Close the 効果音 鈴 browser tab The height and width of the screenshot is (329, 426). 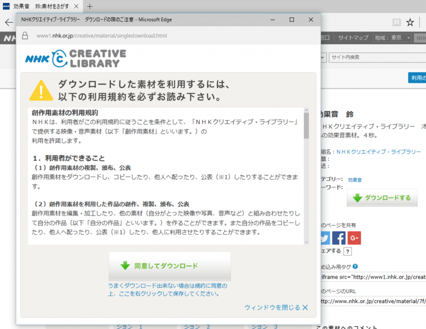[77, 6]
